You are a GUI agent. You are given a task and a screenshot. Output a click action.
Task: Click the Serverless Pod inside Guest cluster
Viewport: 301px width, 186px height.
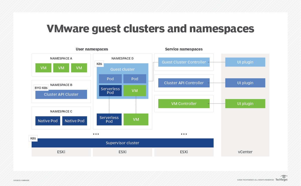(110, 90)
